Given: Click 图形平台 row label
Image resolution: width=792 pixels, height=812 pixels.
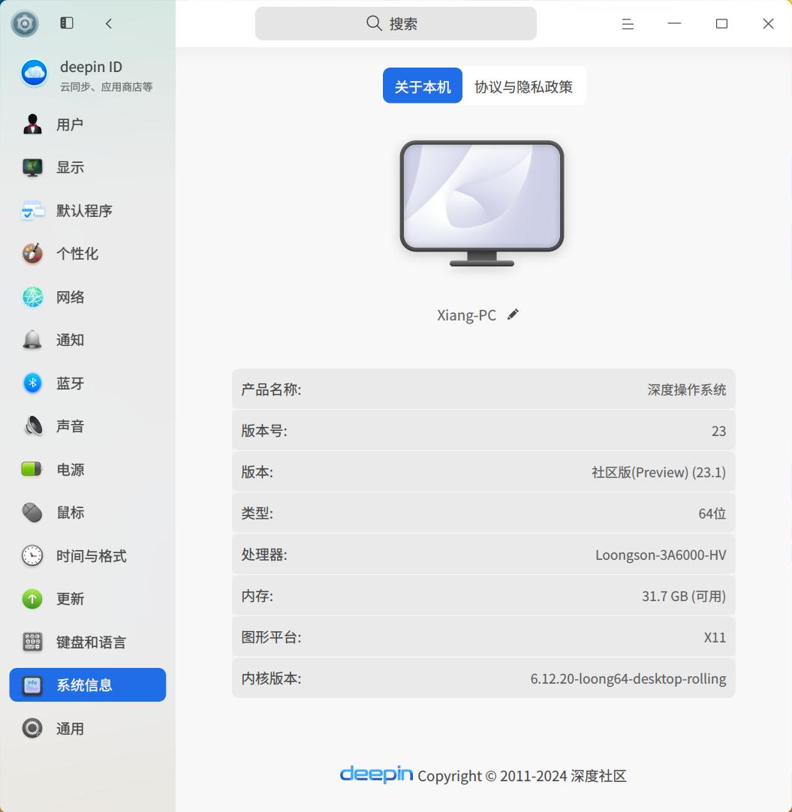Looking at the screenshot, I should 271,637.
